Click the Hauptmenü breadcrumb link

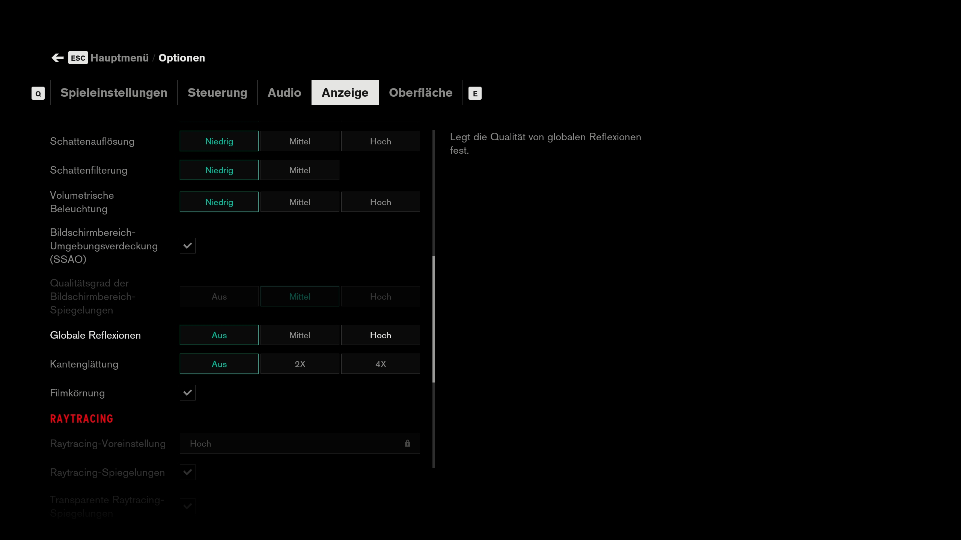coord(119,58)
